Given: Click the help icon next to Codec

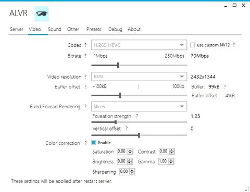Looking at the screenshot, I should tap(85, 45).
